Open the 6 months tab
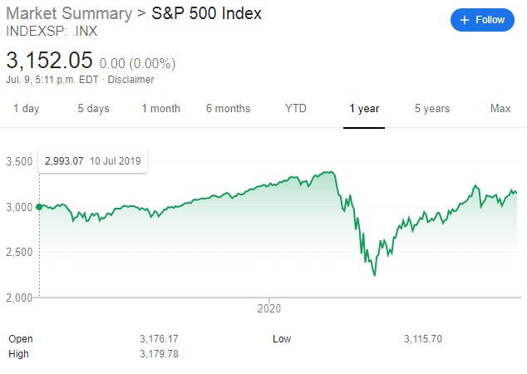The height and width of the screenshot is (374, 527). pyautogui.click(x=229, y=109)
